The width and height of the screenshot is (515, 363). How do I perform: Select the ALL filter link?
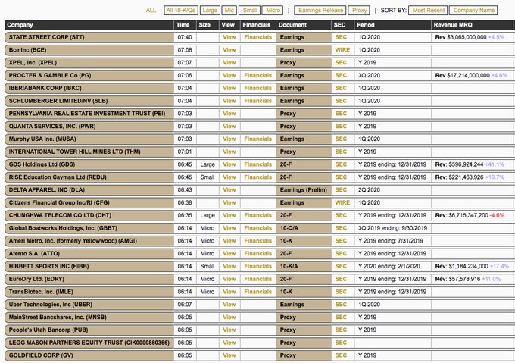pyautogui.click(x=151, y=11)
